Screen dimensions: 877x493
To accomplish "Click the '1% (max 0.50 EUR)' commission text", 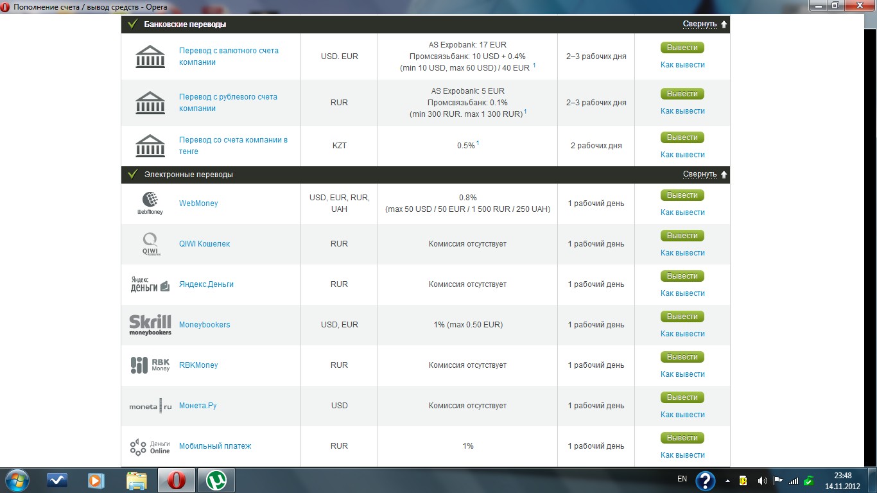I will pos(468,325).
